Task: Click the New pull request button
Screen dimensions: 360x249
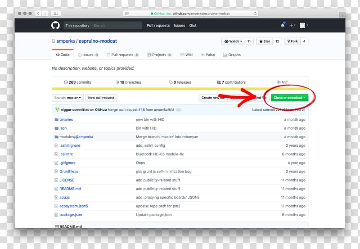Action: [101, 98]
